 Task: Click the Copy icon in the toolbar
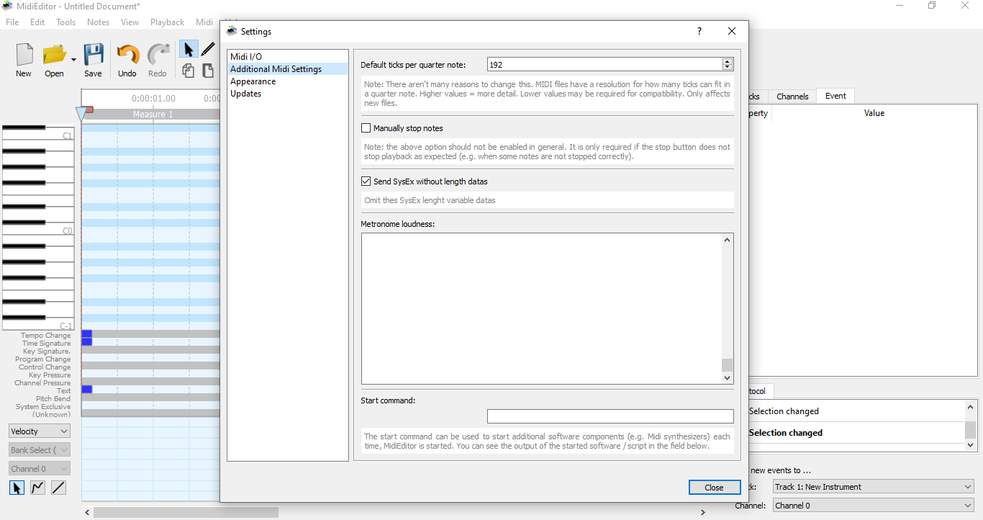189,70
